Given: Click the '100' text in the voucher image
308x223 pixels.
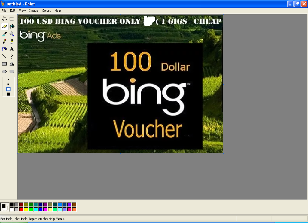Looking at the screenshot, I should (x=131, y=61).
